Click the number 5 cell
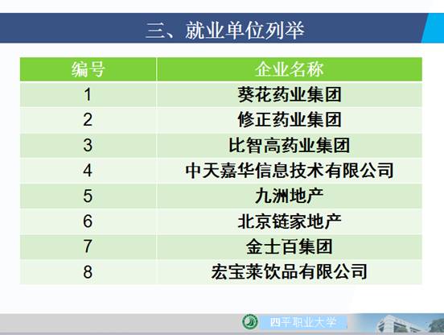Viewport: 444px width, 335px height. pyautogui.click(x=88, y=196)
